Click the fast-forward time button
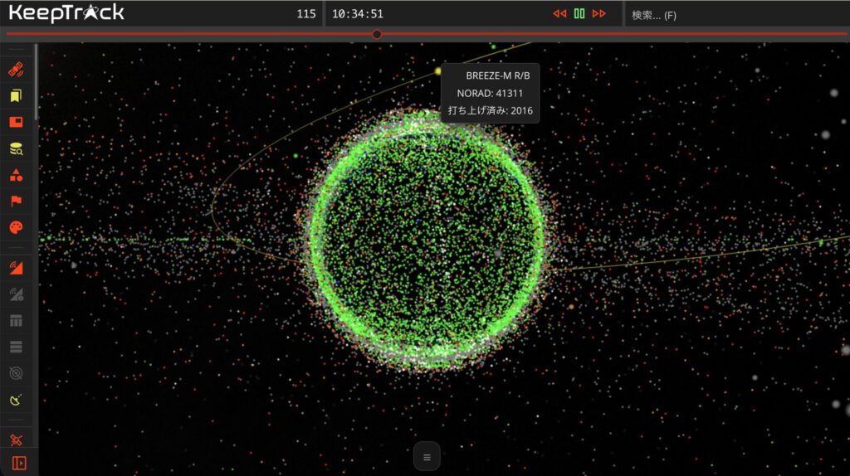Viewport: 850px width, 476px height. tap(598, 14)
